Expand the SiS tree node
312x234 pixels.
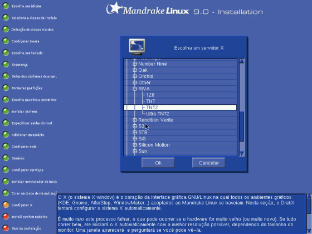[x=135, y=139]
